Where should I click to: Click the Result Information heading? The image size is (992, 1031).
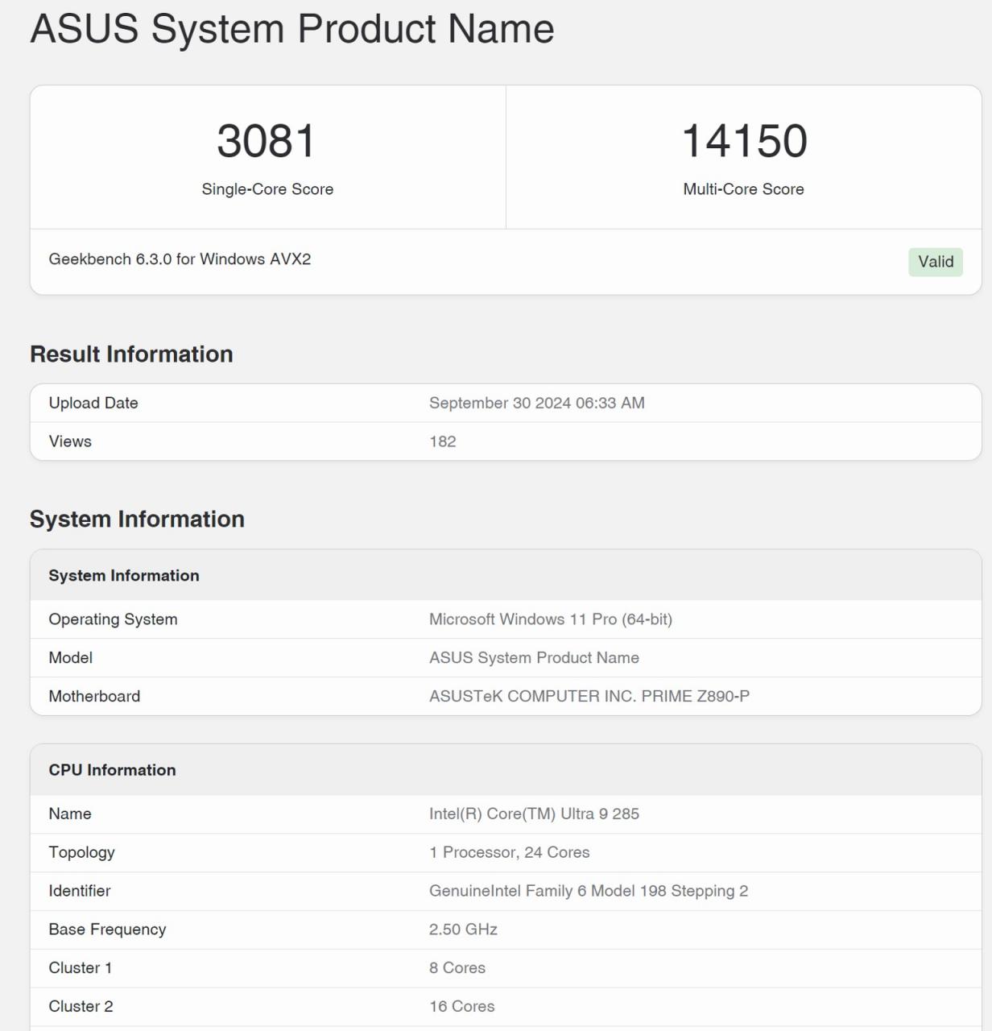coord(131,354)
